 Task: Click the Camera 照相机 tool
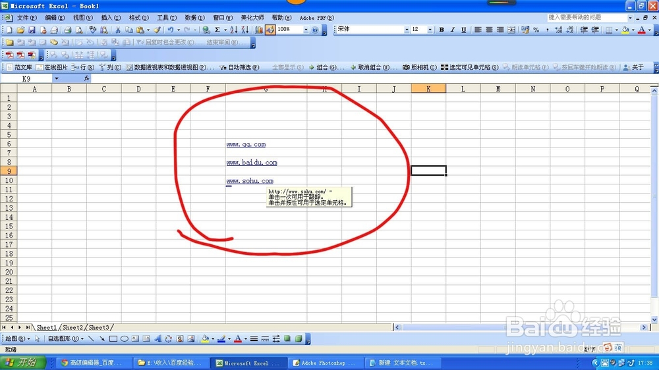click(419, 67)
